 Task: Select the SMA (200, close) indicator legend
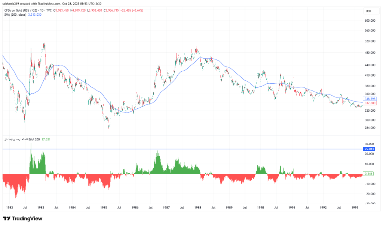coord(14,15)
